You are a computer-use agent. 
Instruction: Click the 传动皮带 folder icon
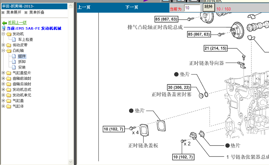[x=9, y=45]
